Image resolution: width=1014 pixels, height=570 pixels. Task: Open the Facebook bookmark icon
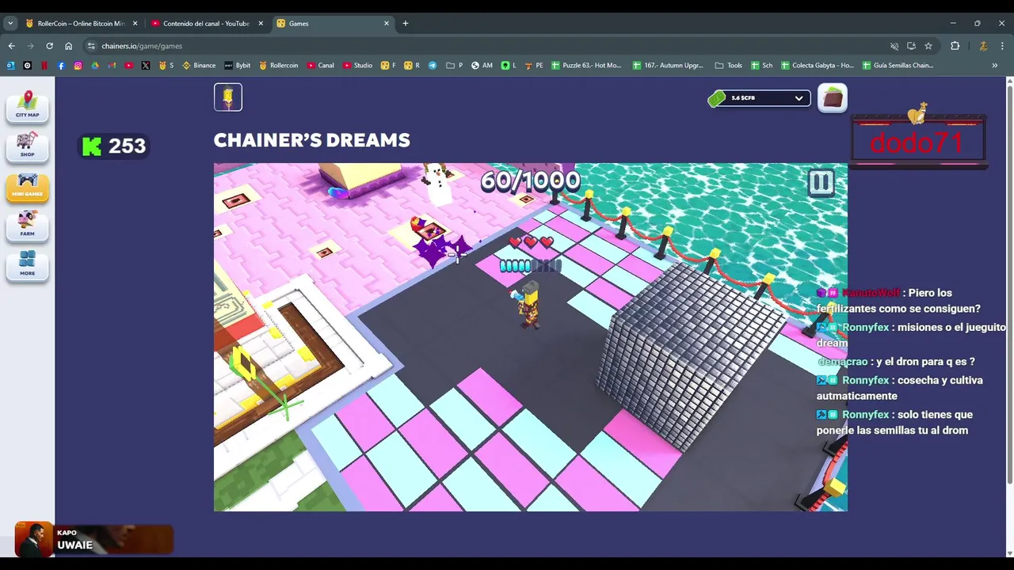click(x=61, y=66)
